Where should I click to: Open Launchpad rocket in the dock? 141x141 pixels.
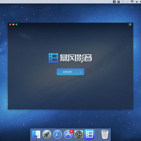coord(47,134)
